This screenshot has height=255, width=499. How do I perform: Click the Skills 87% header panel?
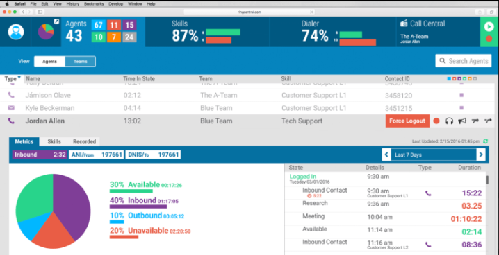click(x=207, y=32)
